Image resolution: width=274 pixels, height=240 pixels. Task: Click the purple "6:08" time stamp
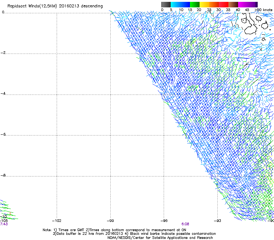coord(185,224)
